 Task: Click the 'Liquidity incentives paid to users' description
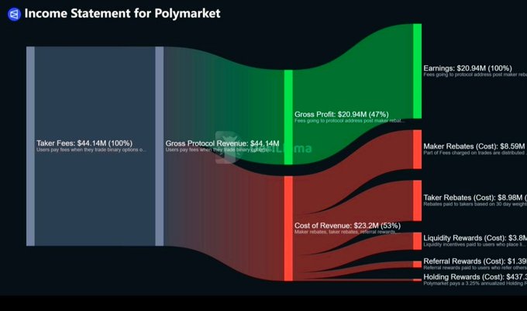click(474, 244)
